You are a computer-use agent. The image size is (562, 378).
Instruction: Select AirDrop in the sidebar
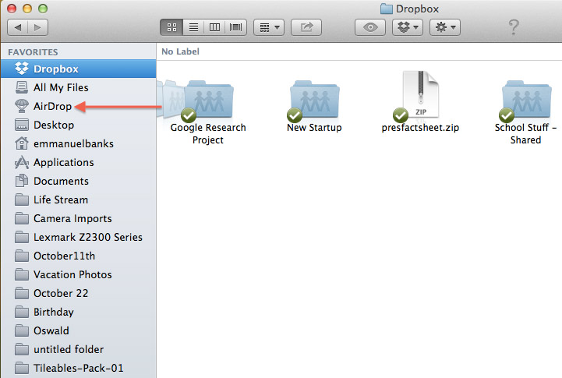(52, 106)
